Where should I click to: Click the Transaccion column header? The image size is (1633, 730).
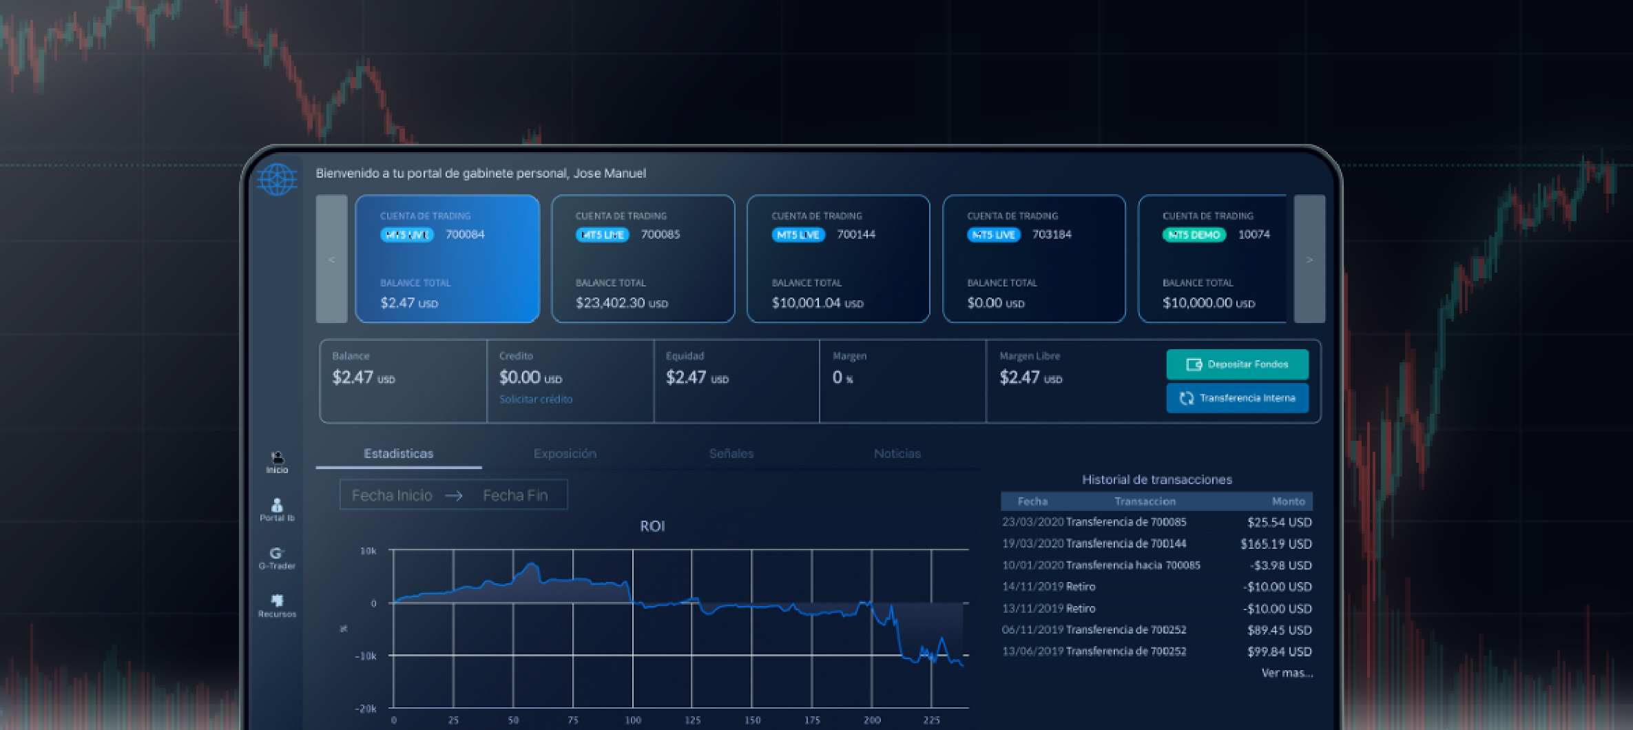(1145, 501)
